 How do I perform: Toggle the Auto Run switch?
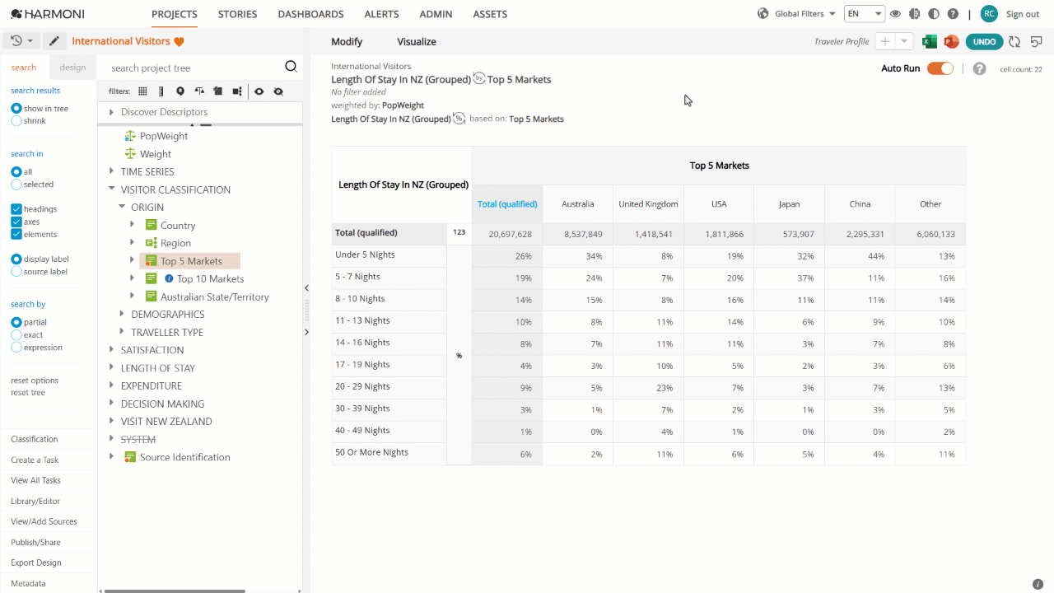click(940, 68)
